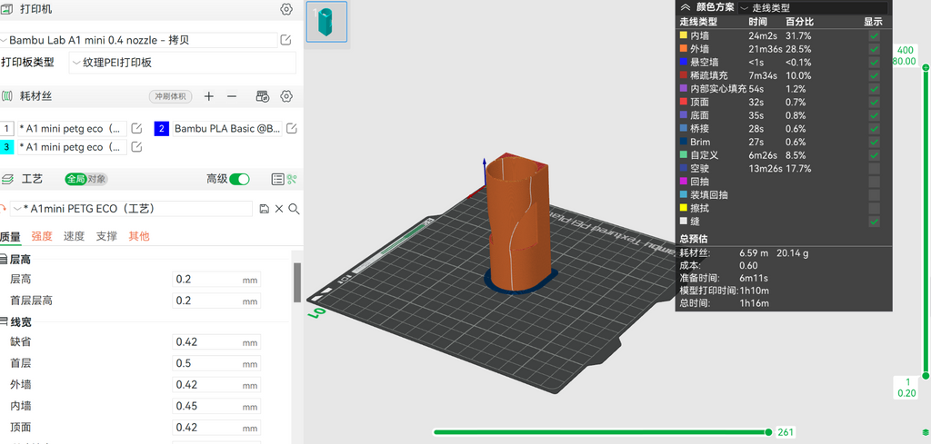Viewport: 931px width, 444px height.
Task: Click the AMS filament sync icon
Action: 263,96
